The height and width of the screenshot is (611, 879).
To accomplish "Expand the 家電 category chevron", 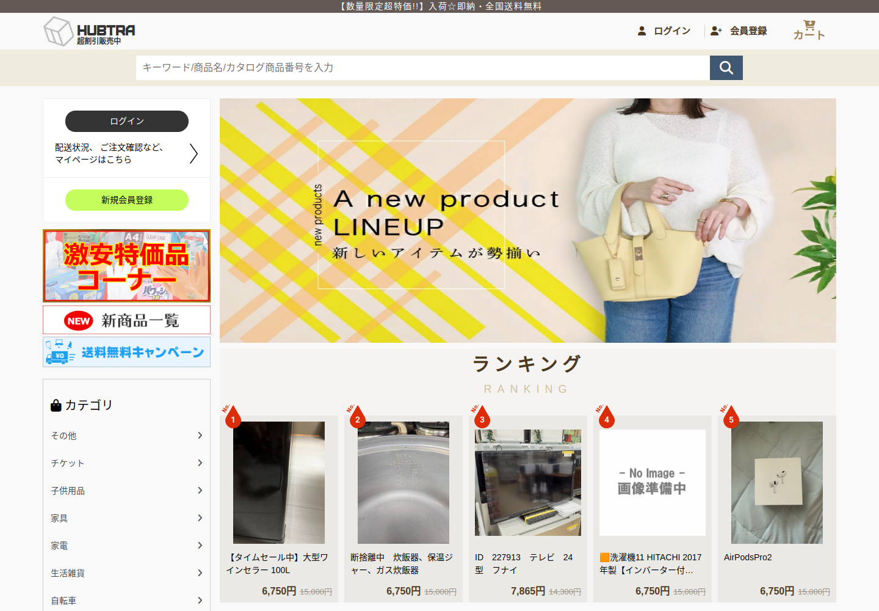I will point(200,545).
